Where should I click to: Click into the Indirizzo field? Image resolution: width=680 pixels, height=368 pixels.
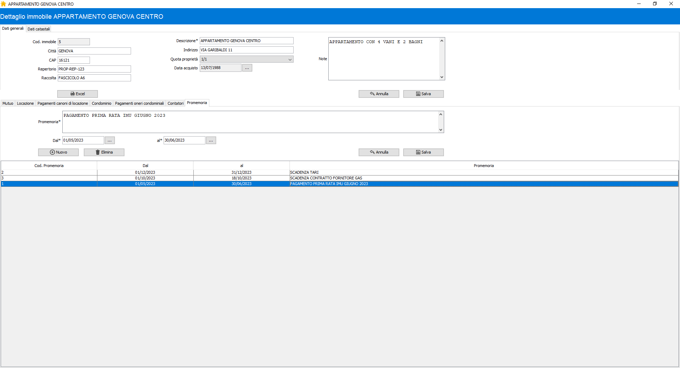pyautogui.click(x=246, y=50)
